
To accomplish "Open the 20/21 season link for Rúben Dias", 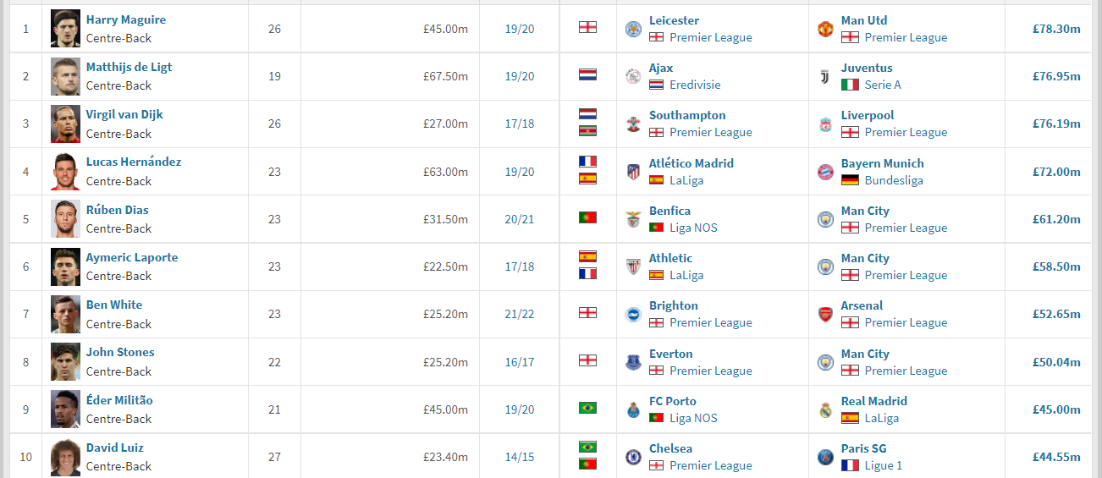I will (x=520, y=219).
